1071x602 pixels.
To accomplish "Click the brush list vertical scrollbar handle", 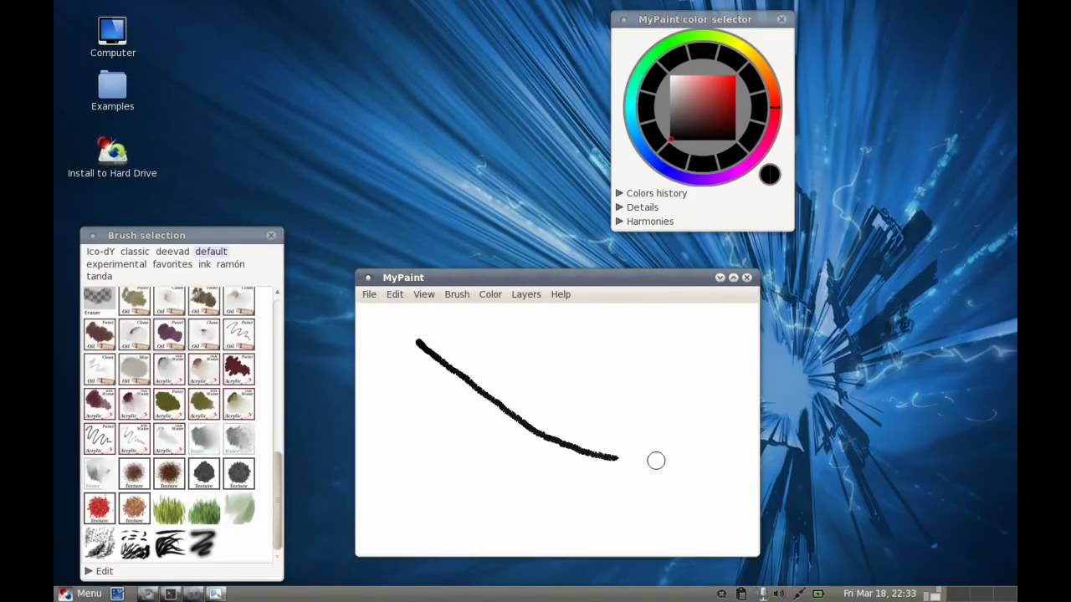I will coord(278,500).
